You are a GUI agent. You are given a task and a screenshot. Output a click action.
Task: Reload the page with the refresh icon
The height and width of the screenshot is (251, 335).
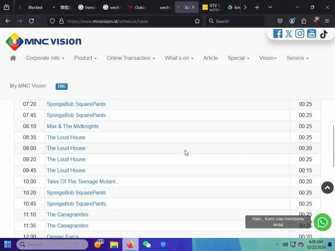pos(31,21)
